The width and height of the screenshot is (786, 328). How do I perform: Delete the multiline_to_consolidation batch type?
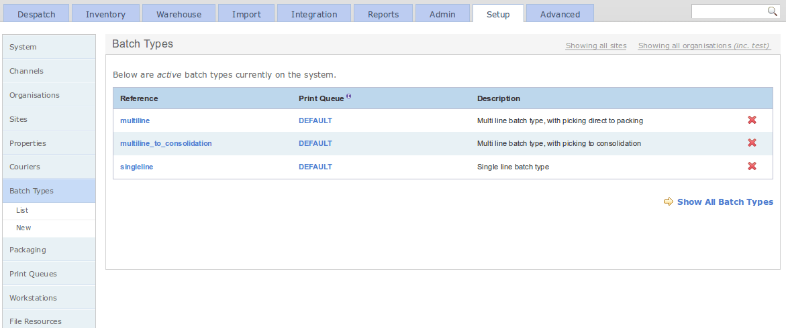point(752,143)
